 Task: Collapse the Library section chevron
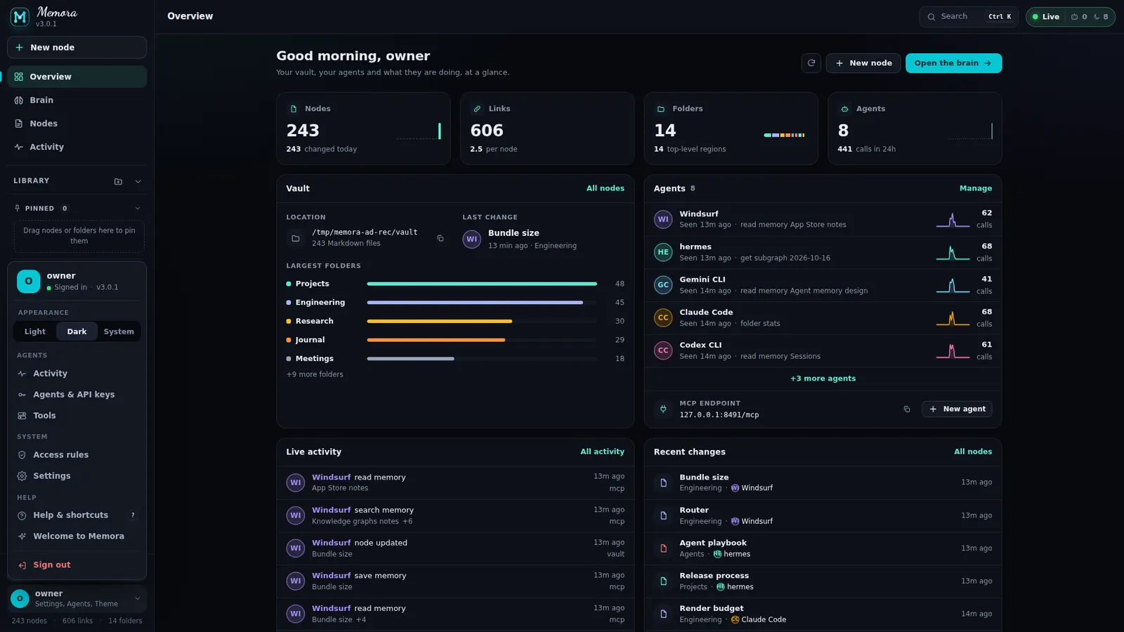138,181
